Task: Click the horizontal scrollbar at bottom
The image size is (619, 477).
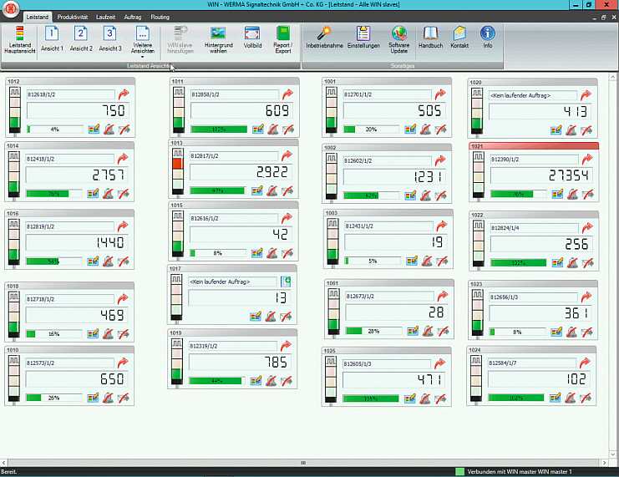Action: click(303, 462)
